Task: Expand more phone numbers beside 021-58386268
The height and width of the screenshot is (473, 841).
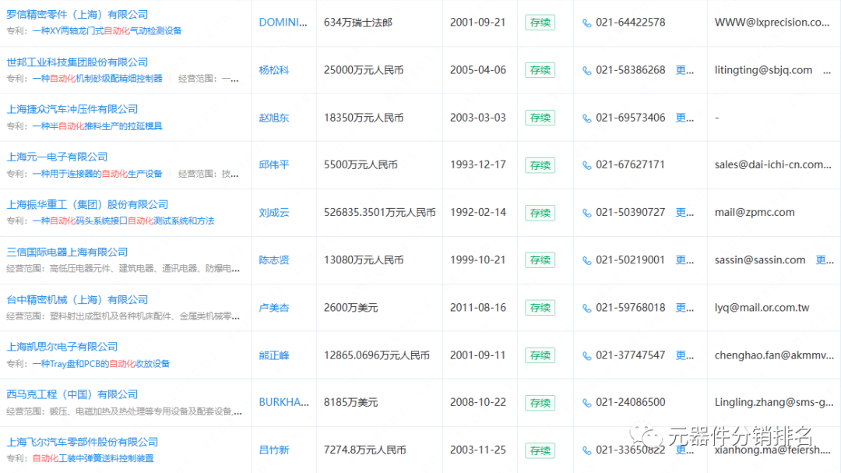Action: 685,70
